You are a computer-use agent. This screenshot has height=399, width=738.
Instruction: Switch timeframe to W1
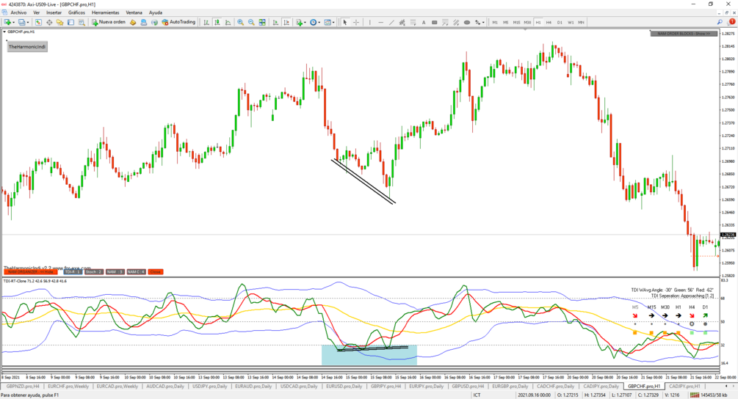[571, 22]
